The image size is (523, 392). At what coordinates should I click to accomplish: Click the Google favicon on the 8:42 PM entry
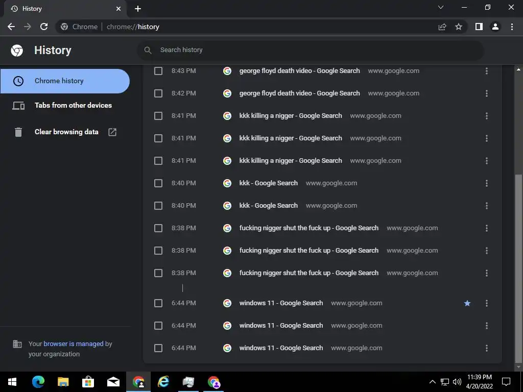(x=227, y=93)
